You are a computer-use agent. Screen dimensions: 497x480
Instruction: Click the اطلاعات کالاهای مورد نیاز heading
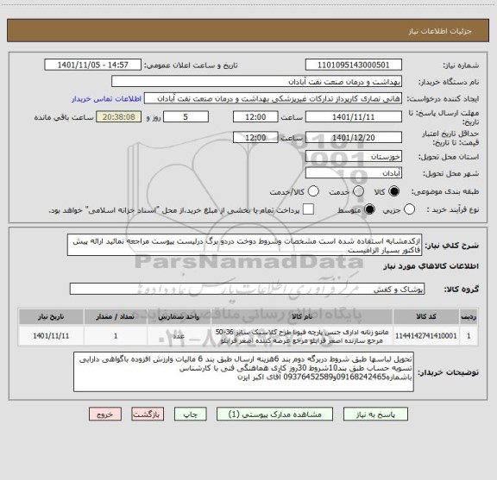click(431, 266)
